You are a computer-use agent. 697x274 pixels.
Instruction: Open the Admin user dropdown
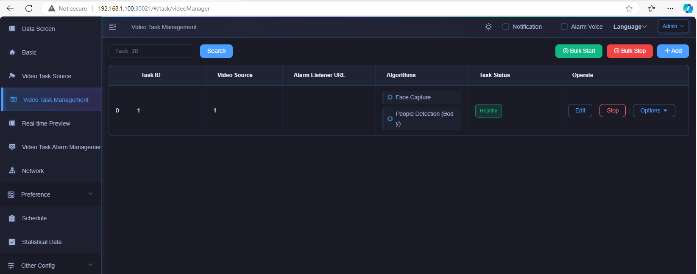[673, 26]
